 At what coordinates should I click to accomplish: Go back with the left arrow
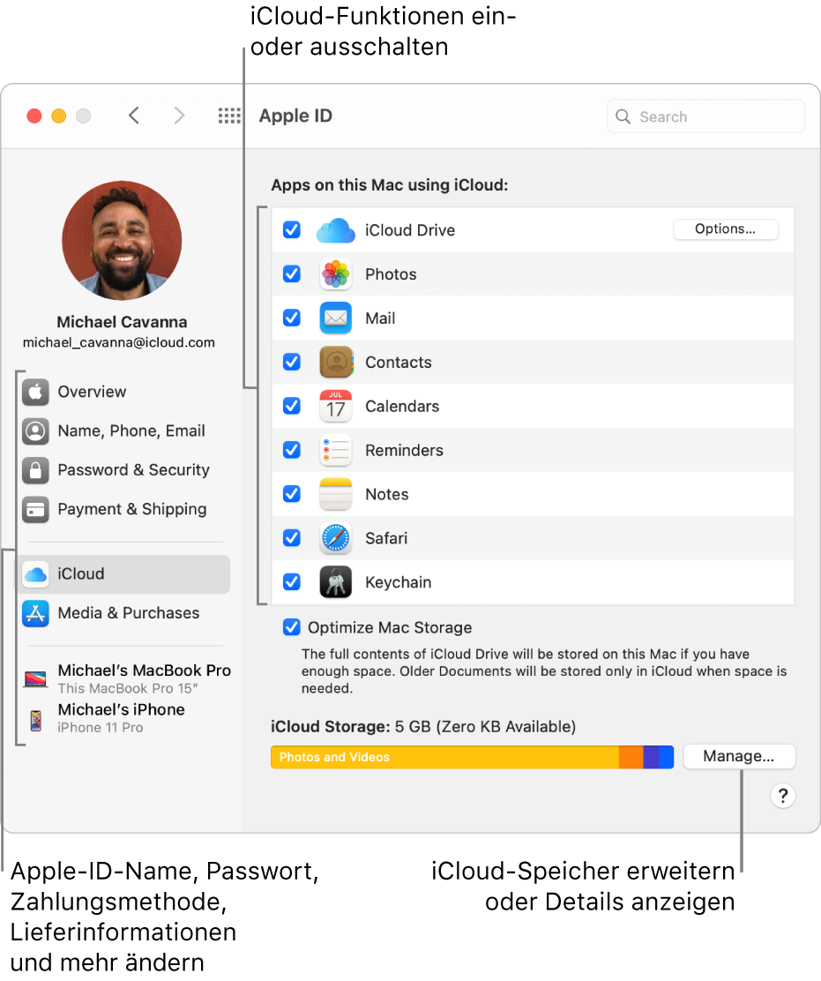[134, 116]
